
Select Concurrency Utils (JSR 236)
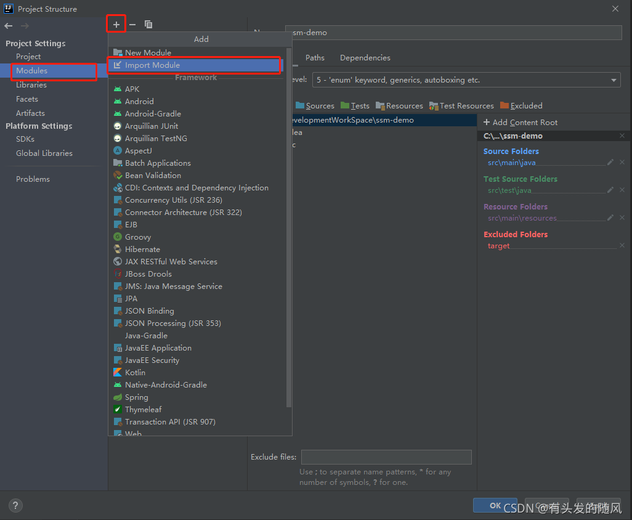click(x=198, y=200)
